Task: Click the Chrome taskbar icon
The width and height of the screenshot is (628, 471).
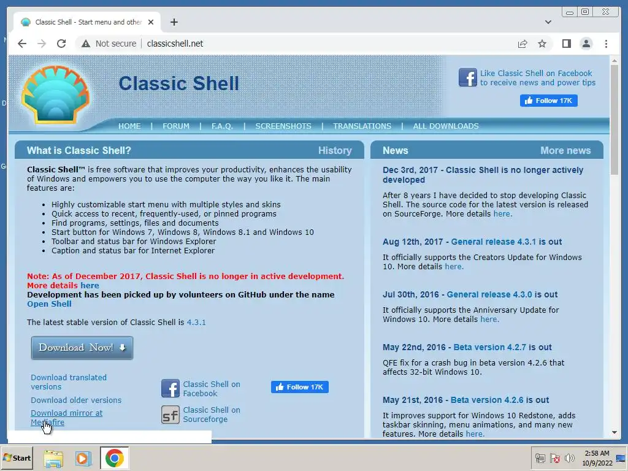Action: pyautogui.click(x=115, y=458)
